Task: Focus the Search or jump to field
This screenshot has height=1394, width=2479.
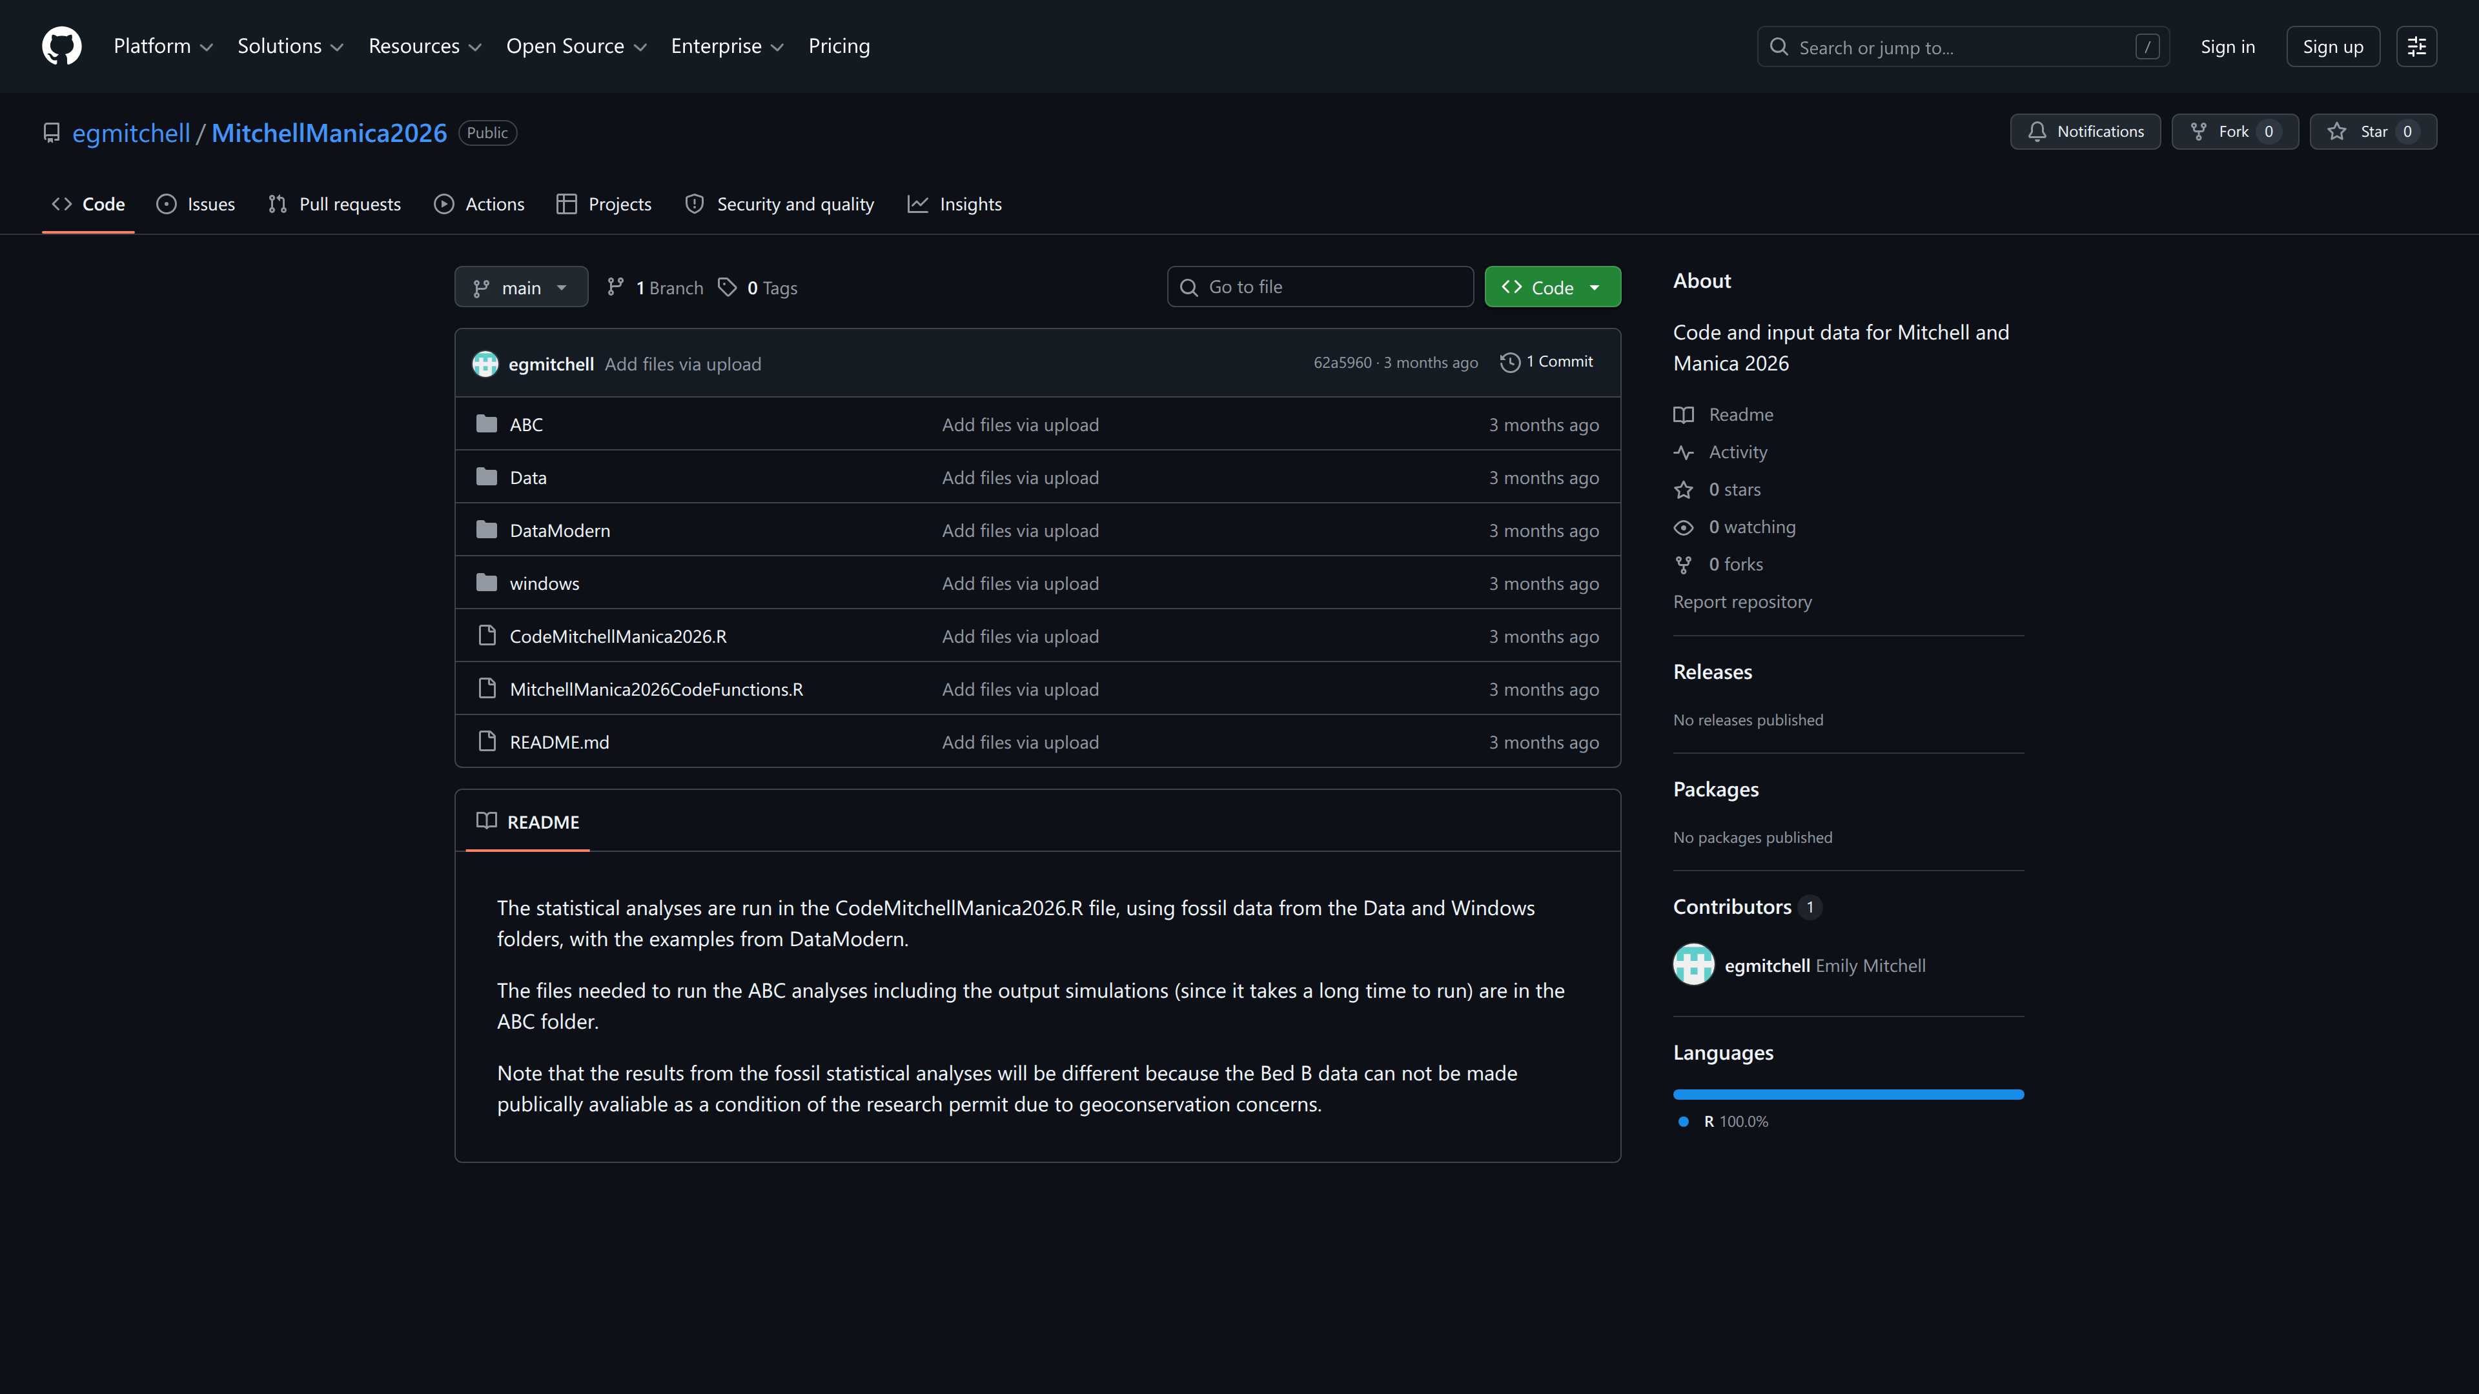Action: tap(1963, 46)
